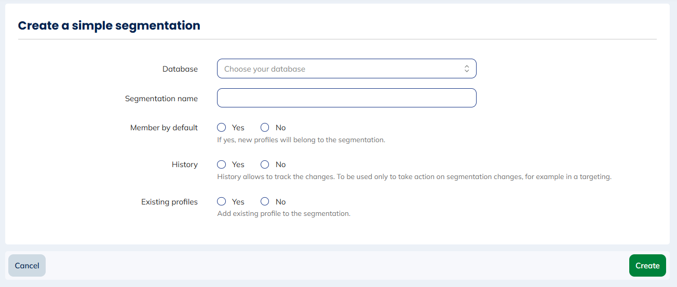Click the 'Create a simple segmentation' heading
This screenshot has height=287, width=677.
pyautogui.click(x=109, y=25)
